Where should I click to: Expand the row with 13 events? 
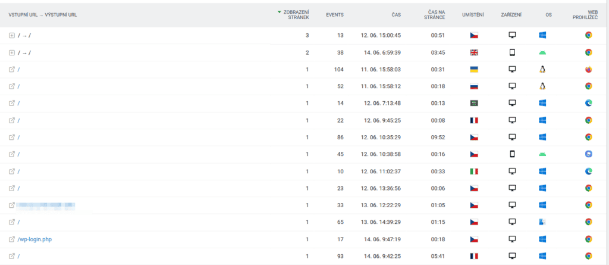11,36
